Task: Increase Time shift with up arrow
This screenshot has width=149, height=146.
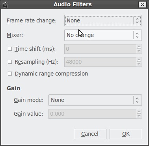Action: (x=139, y=47)
